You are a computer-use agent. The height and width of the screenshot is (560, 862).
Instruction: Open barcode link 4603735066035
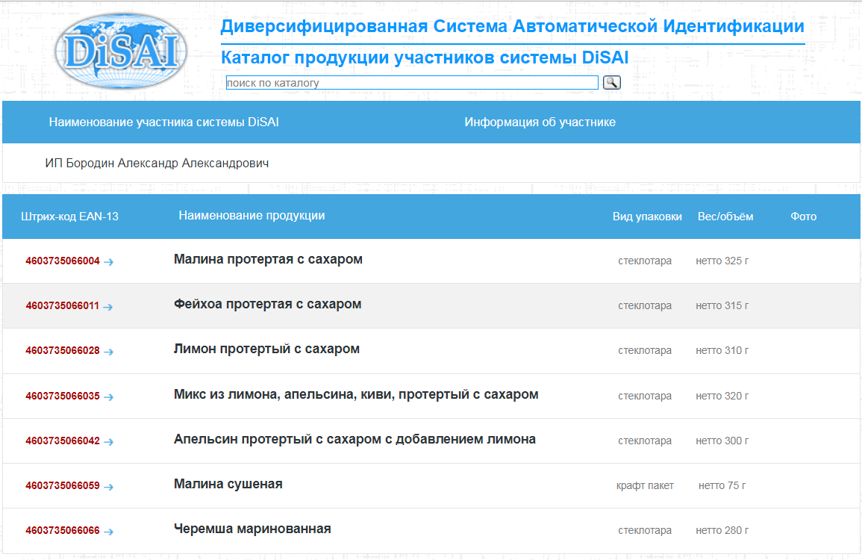63,396
